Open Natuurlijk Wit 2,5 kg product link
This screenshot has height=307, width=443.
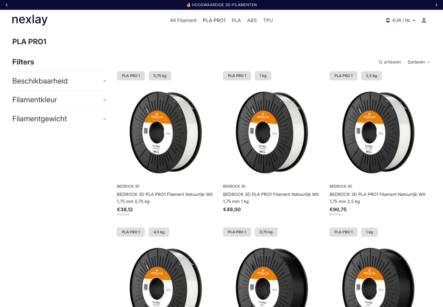tap(377, 198)
